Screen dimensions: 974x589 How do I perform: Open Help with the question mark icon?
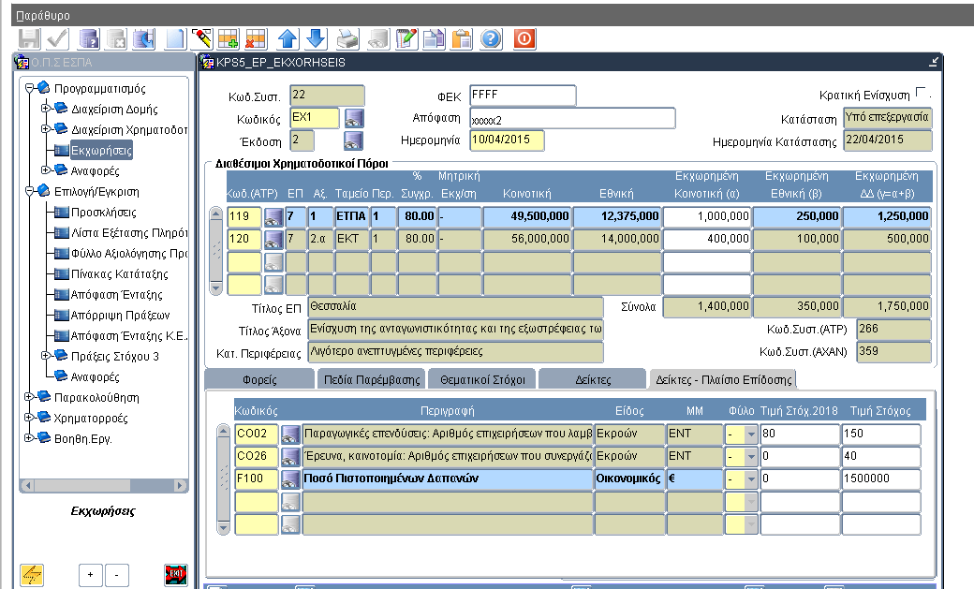click(491, 38)
